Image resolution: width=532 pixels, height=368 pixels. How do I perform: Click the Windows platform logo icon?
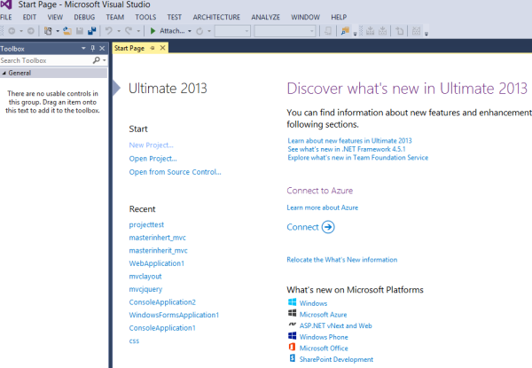click(x=292, y=302)
